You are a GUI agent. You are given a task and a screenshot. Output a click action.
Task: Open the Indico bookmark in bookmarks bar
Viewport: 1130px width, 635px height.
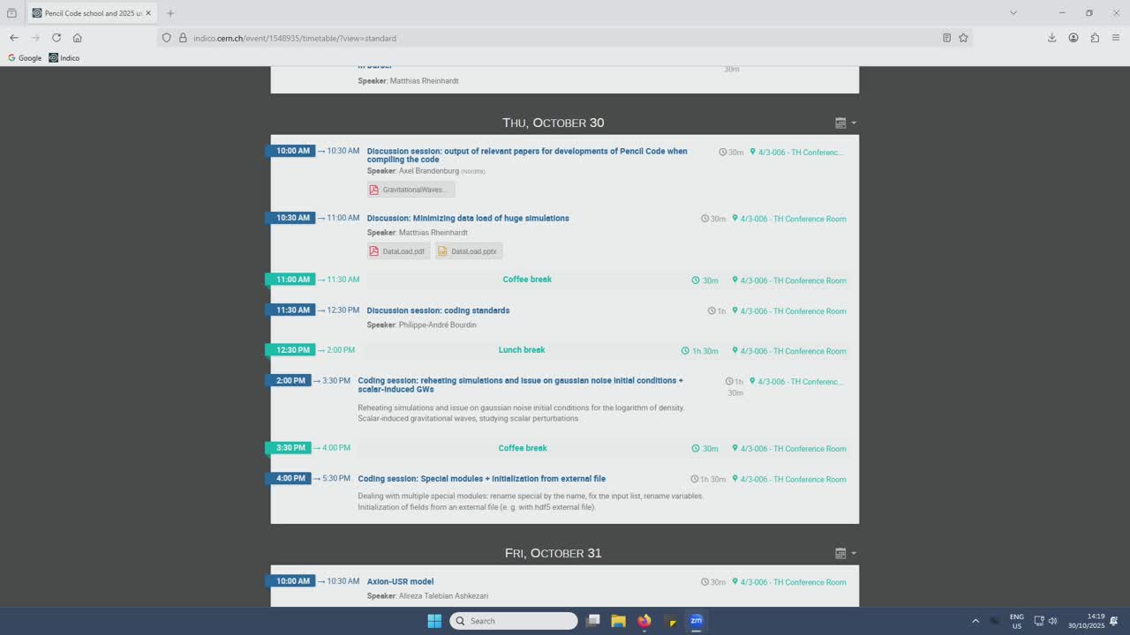[64, 58]
